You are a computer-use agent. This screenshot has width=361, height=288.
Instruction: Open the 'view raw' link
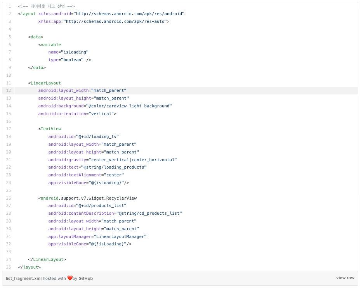pos(345,278)
